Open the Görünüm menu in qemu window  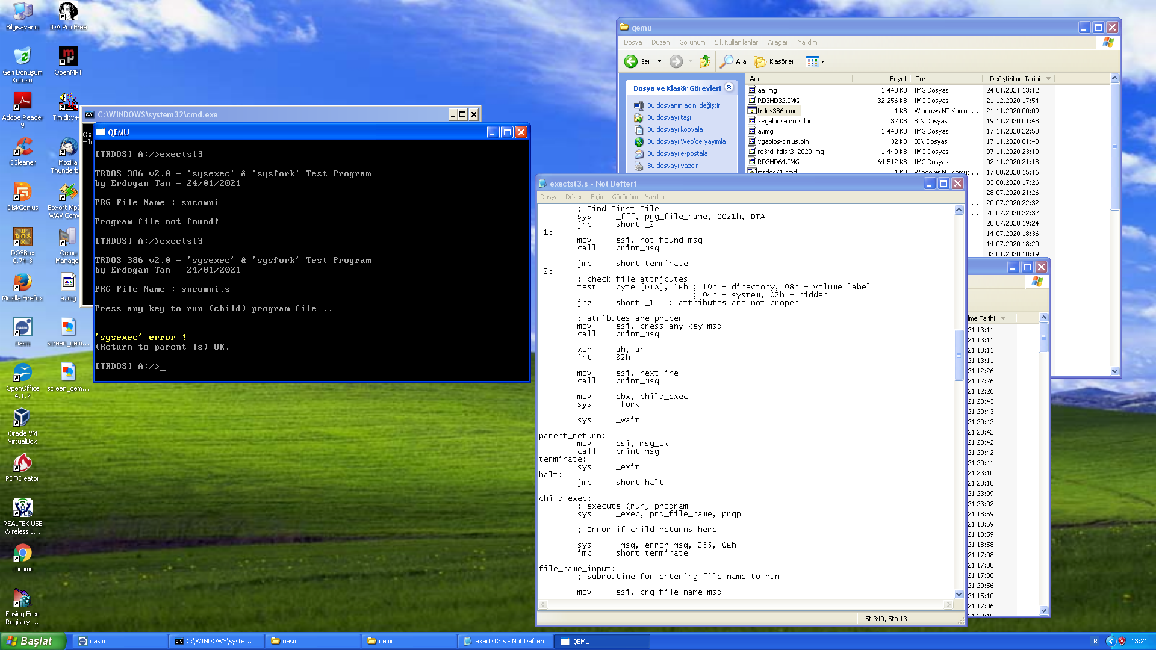point(692,42)
